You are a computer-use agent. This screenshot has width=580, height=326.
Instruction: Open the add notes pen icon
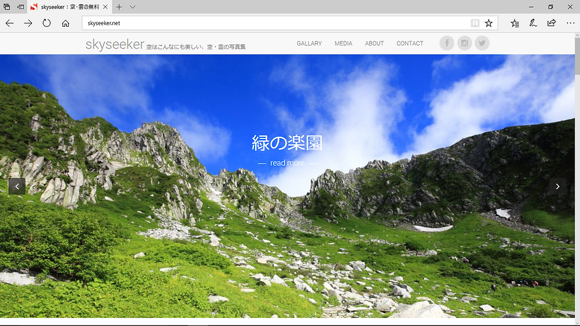[533, 23]
